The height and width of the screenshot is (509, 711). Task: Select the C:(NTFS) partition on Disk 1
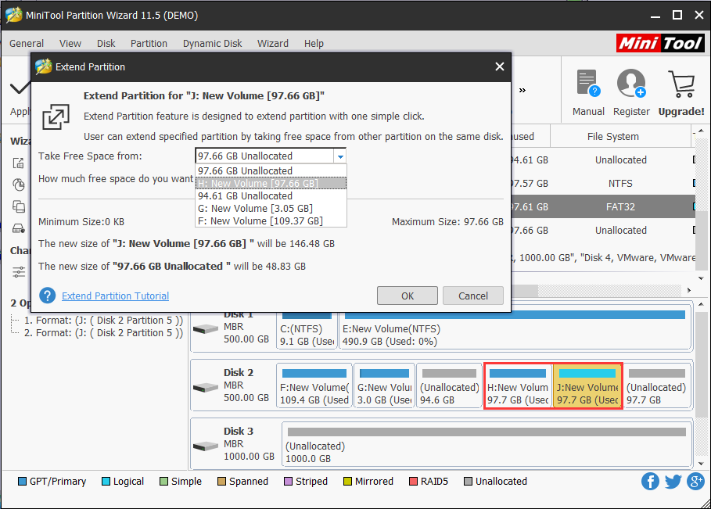tap(307, 329)
